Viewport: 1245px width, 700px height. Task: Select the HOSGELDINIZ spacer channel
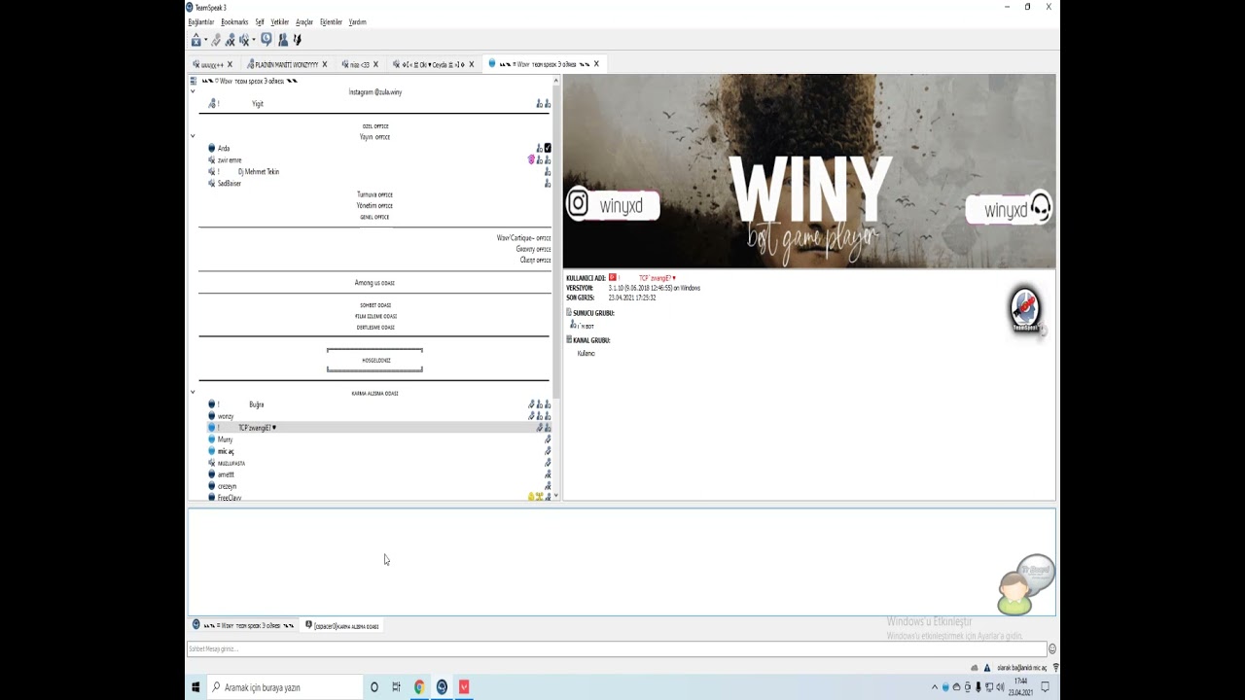tap(375, 361)
